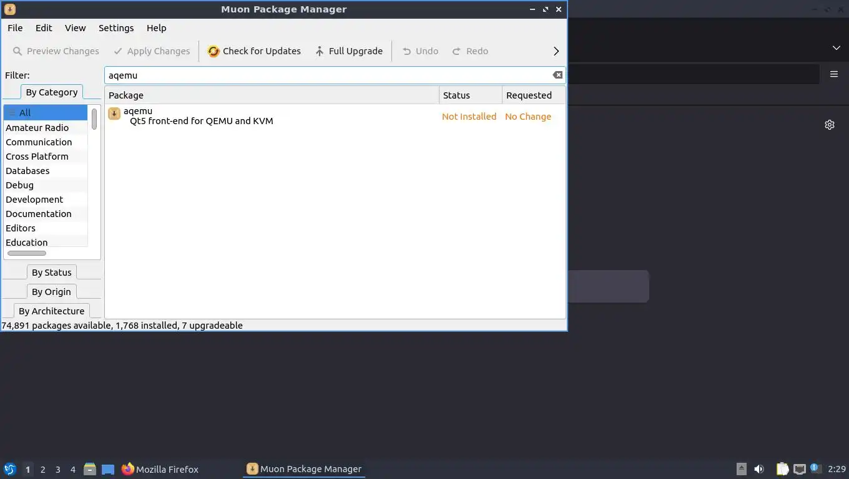The height and width of the screenshot is (479, 849).
Task: Sort by the Package column header
Action: tap(272, 95)
